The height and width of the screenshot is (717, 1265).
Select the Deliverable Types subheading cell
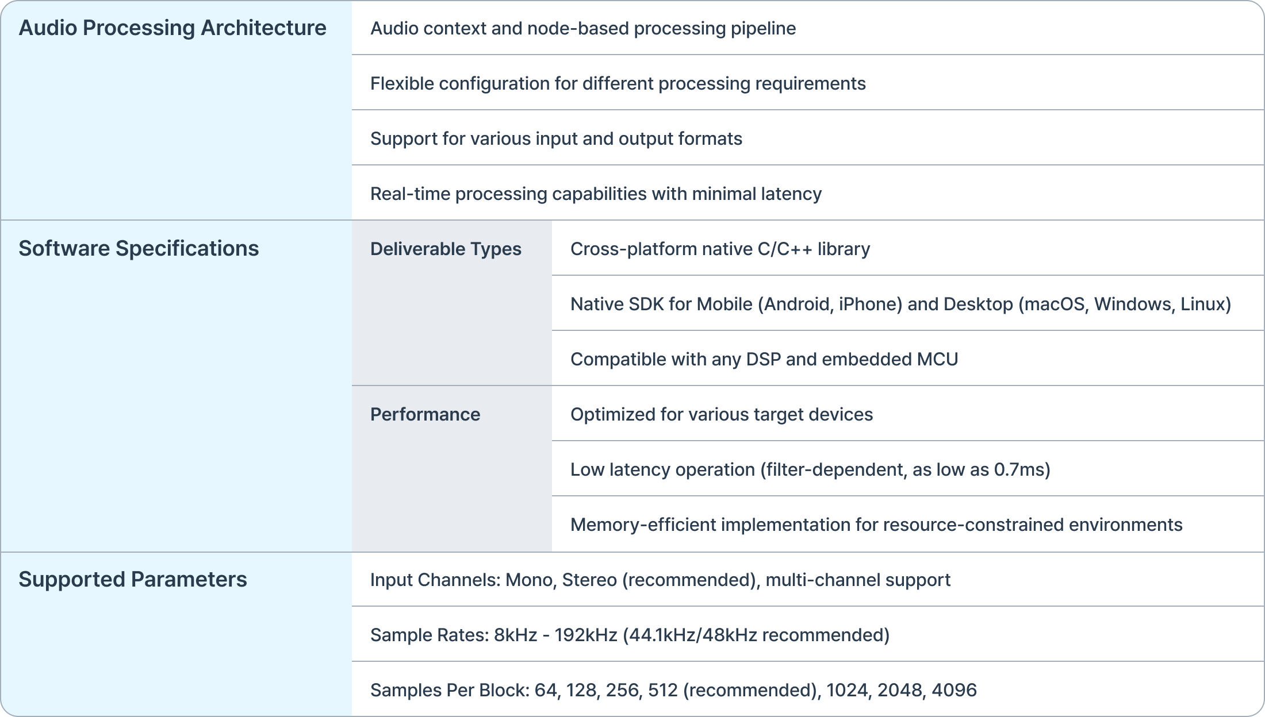click(446, 249)
